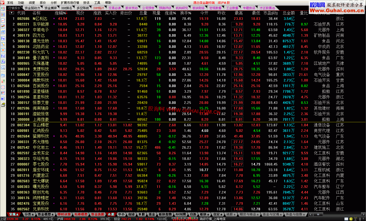Image resolution: width=366 pixels, height=221 pixels.
Task: Click the envelope mail icon in status bar
Action: (346, 219)
